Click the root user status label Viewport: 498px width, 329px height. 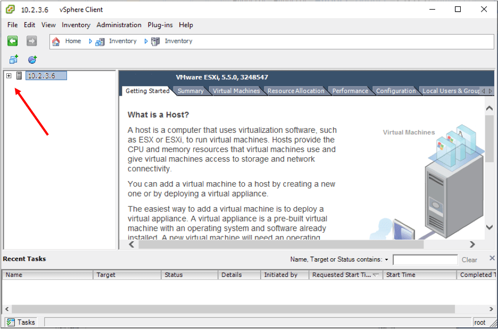pyautogui.click(x=480, y=322)
